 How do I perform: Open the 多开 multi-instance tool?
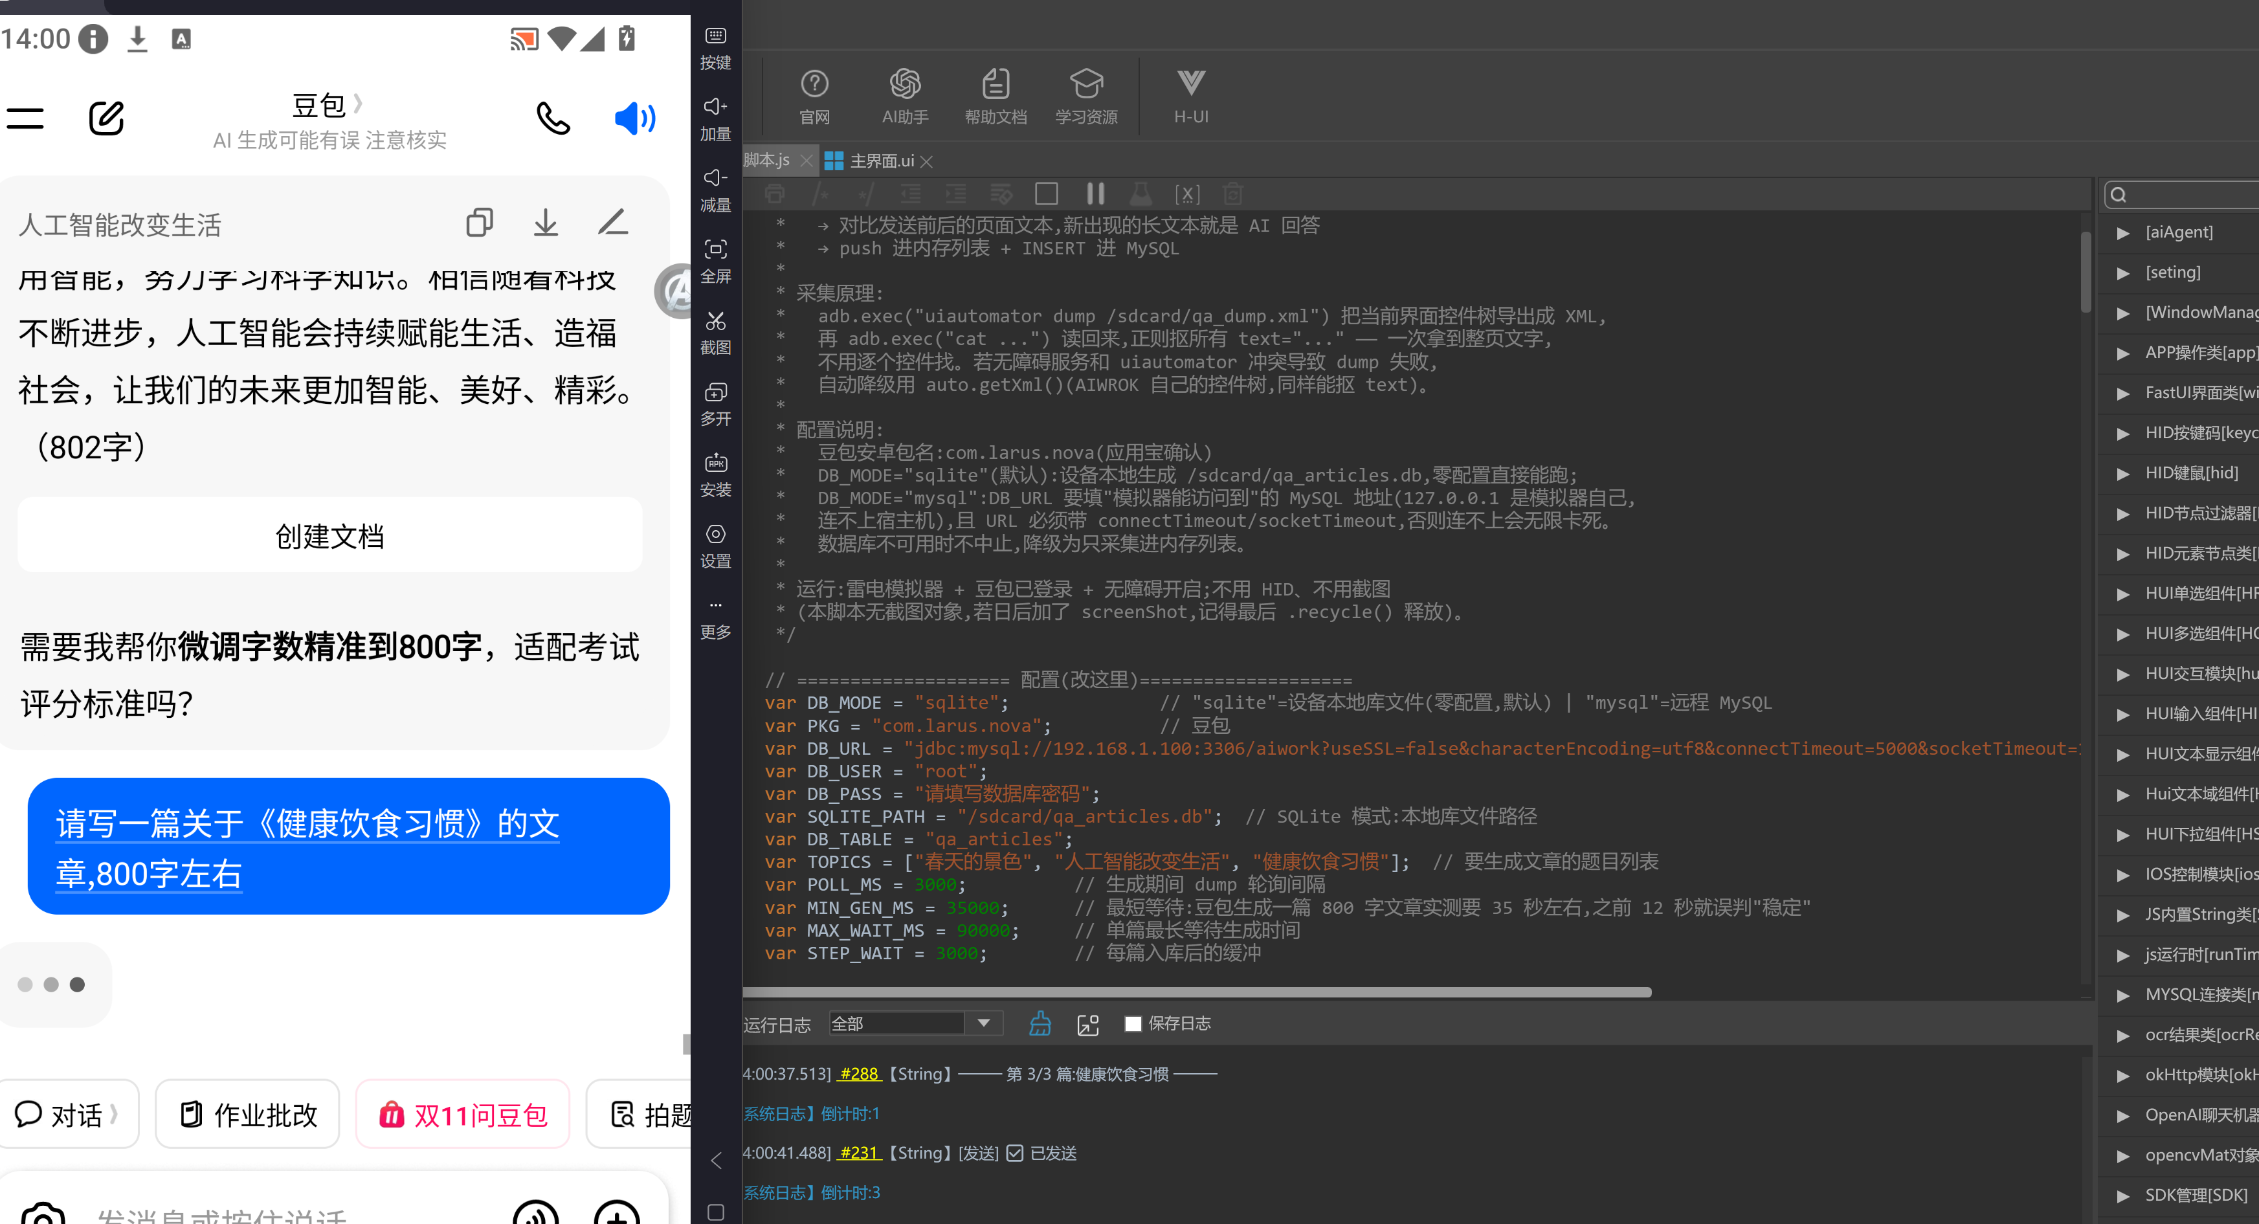pyautogui.click(x=716, y=404)
